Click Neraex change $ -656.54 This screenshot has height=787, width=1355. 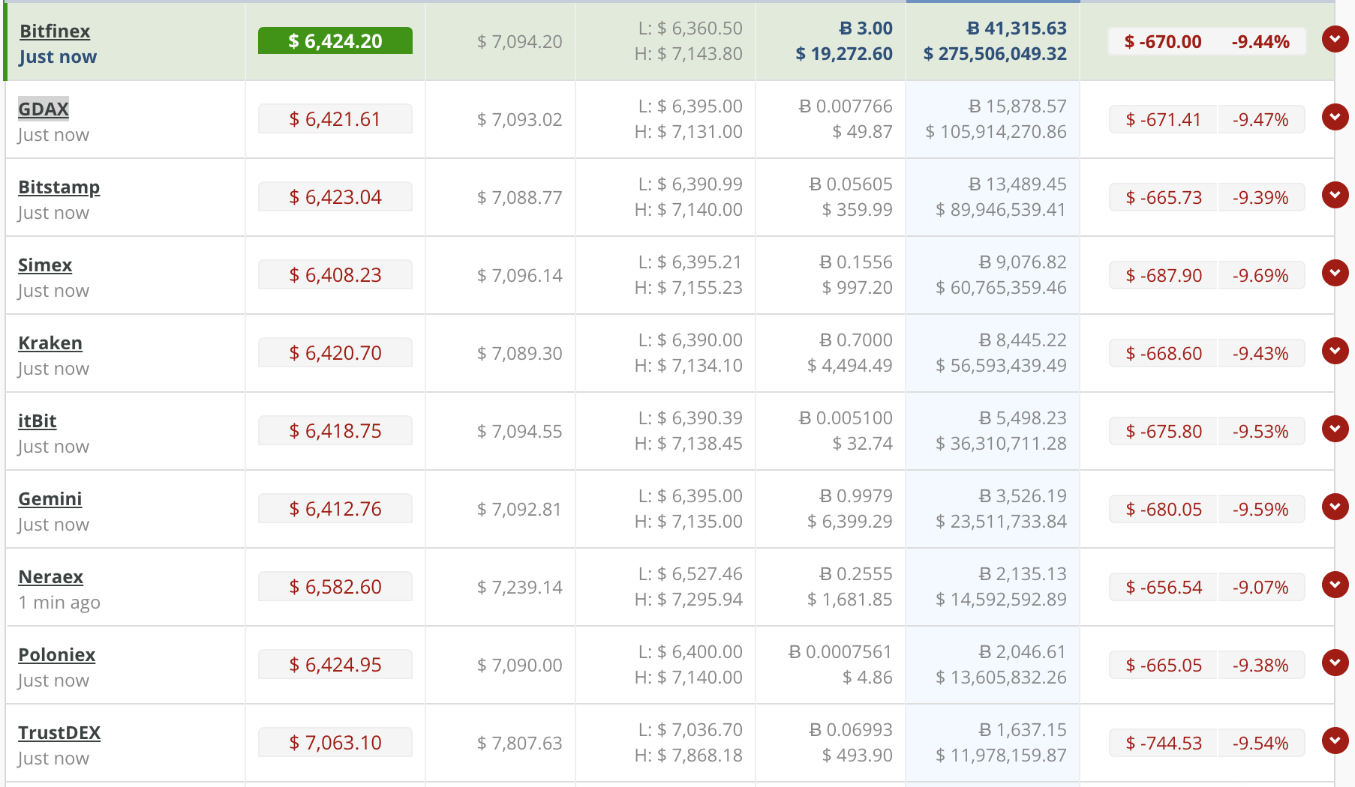click(1163, 588)
